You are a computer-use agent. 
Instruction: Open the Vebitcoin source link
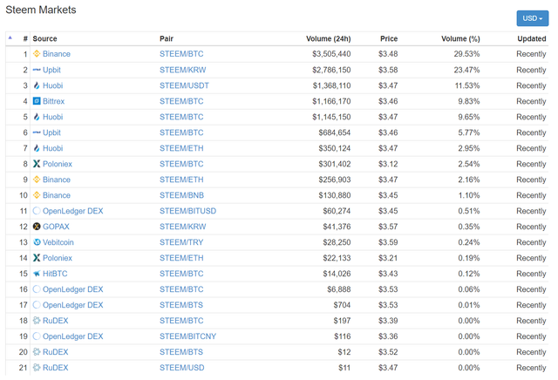tap(58, 242)
